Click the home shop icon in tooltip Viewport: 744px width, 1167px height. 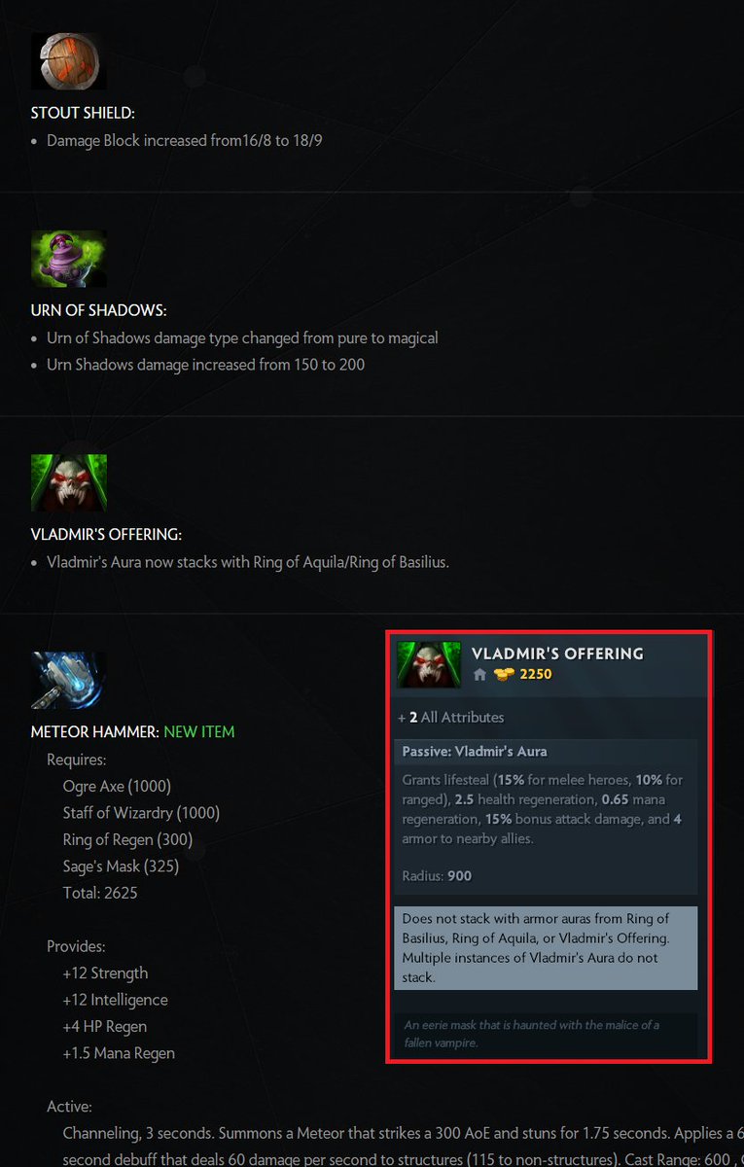[479, 674]
